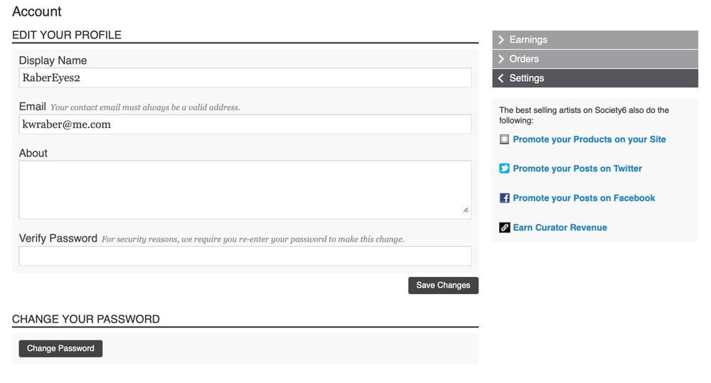Open Promote your Products on your Site
Viewport: 711px width, 383px height.
589,139
